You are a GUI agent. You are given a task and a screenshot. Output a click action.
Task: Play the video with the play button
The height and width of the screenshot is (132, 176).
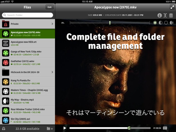65,128
